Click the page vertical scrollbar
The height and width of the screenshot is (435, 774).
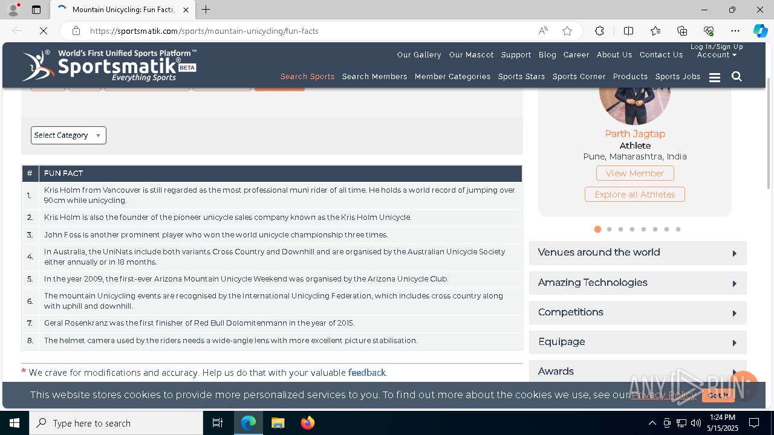click(x=769, y=133)
